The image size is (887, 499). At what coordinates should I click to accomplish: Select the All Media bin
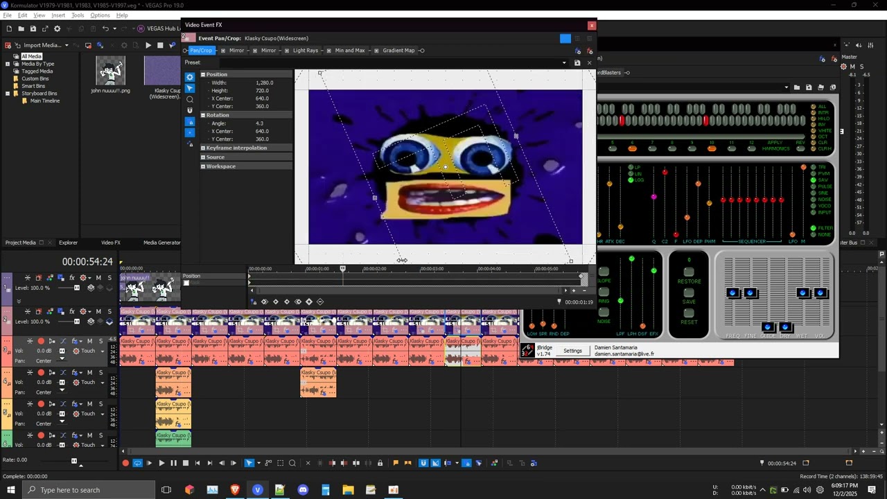31,56
